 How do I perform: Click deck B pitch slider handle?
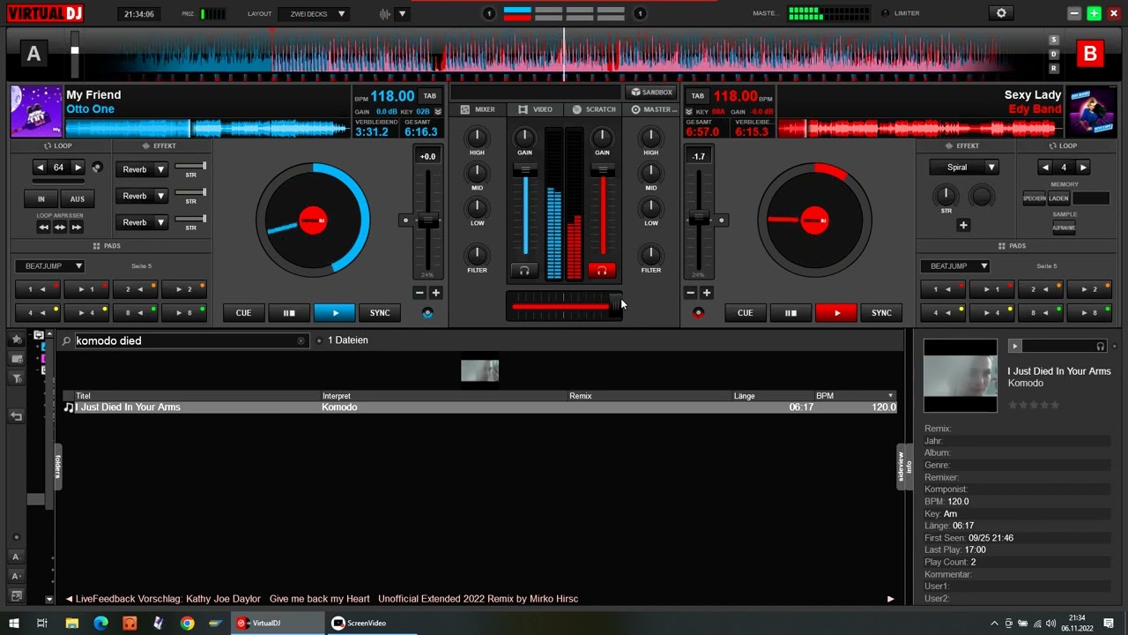(x=699, y=217)
